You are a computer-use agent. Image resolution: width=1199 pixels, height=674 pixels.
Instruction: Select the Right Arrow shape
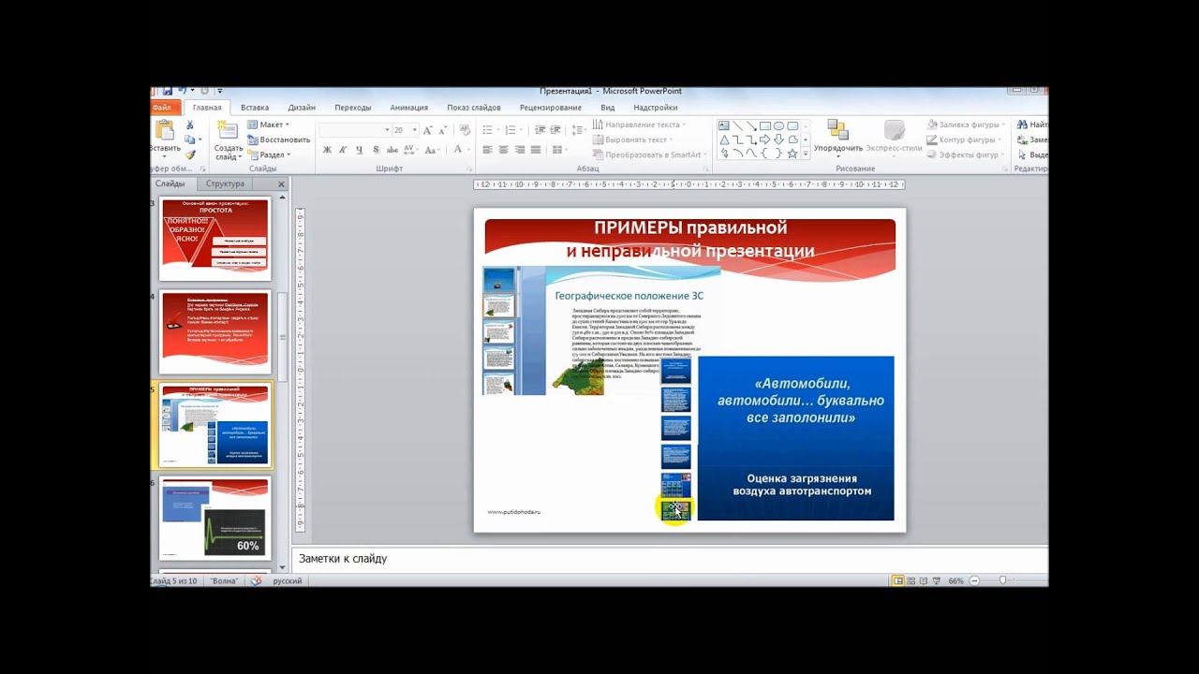764,139
